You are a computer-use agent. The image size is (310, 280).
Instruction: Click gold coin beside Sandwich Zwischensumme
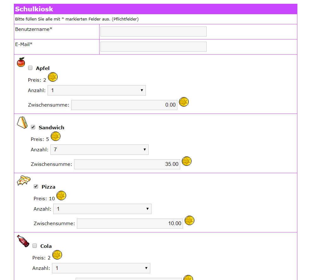pos(187,161)
